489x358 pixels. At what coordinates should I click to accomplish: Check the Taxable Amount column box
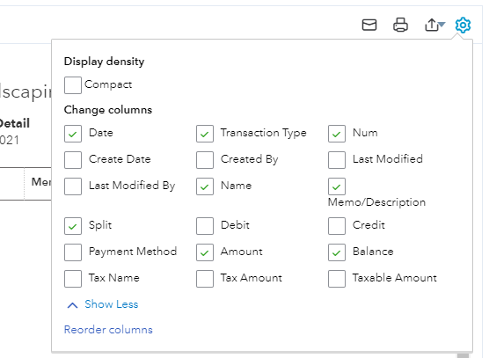(337, 279)
